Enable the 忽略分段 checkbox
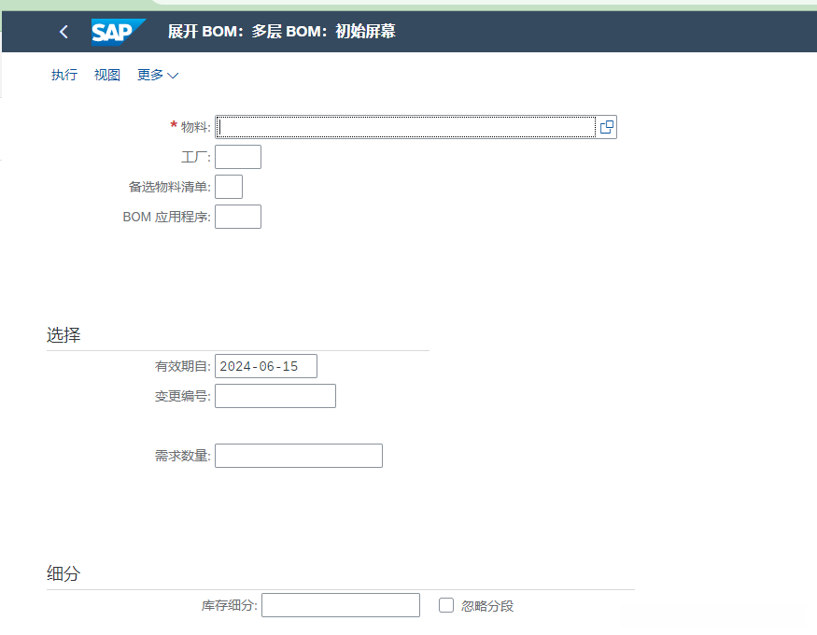Viewport: 817px width, 635px height. tap(446, 605)
